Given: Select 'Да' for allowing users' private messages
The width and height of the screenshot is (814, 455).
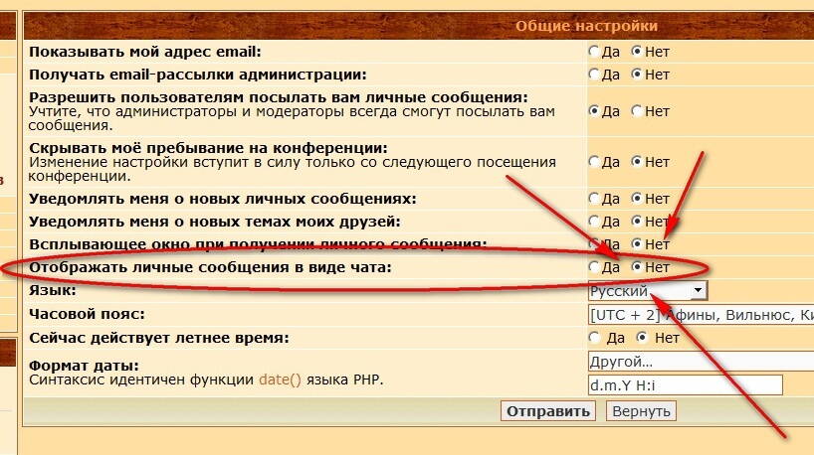Looking at the screenshot, I should (594, 111).
